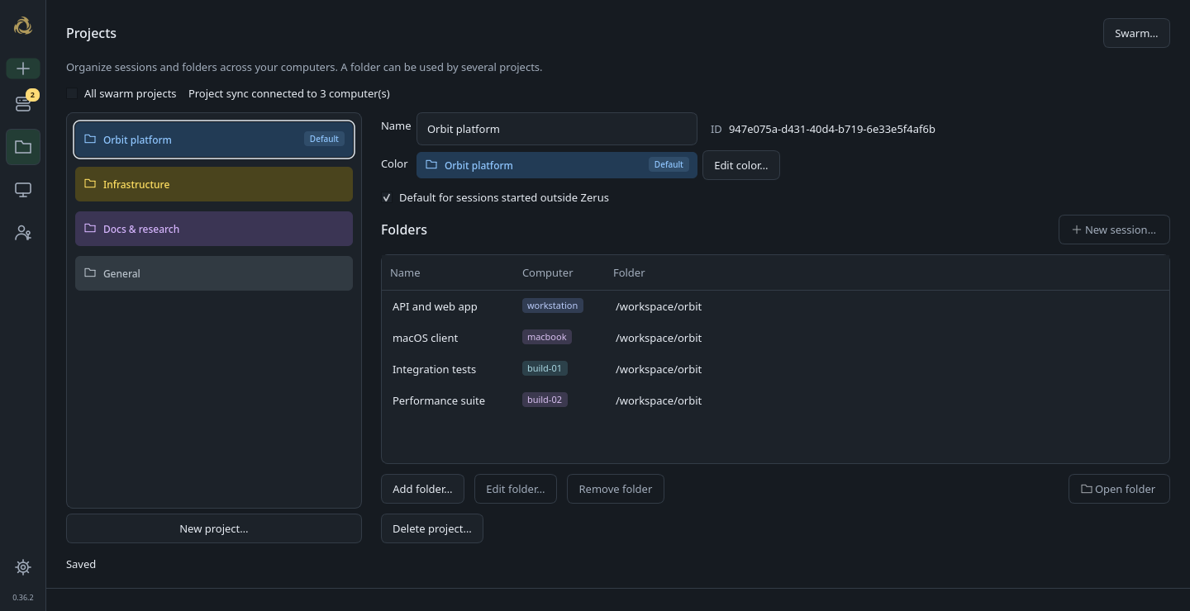1190x611 pixels.
Task: Focus the project Name input field
Action: 557,129
